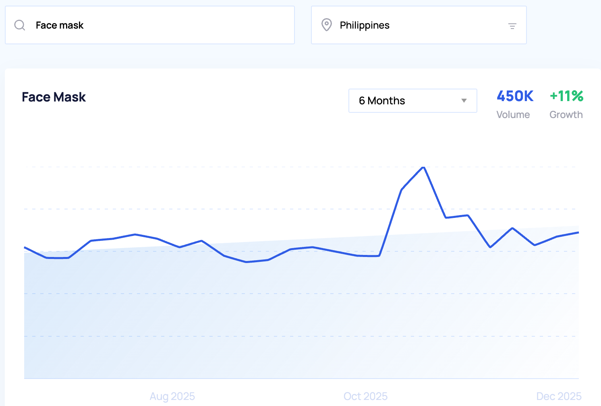
Task: Click the Oct 2025 axis label
Action: point(365,396)
